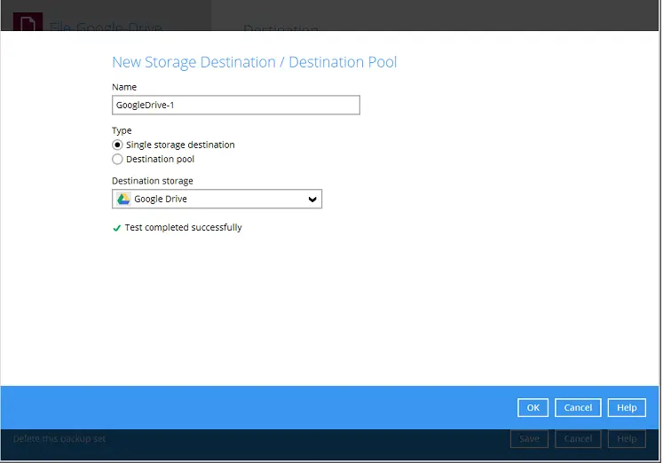Click the 'Destination pool' label text
Image resolution: width=663 pixels, height=463 pixels.
160,160
